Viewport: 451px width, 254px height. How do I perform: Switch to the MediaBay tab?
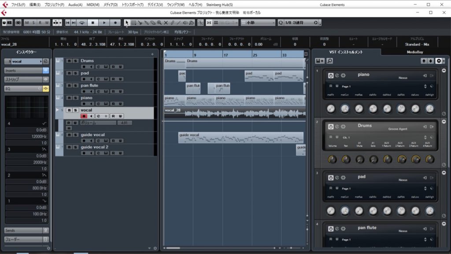pyautogui.click(x=414, y=52)
